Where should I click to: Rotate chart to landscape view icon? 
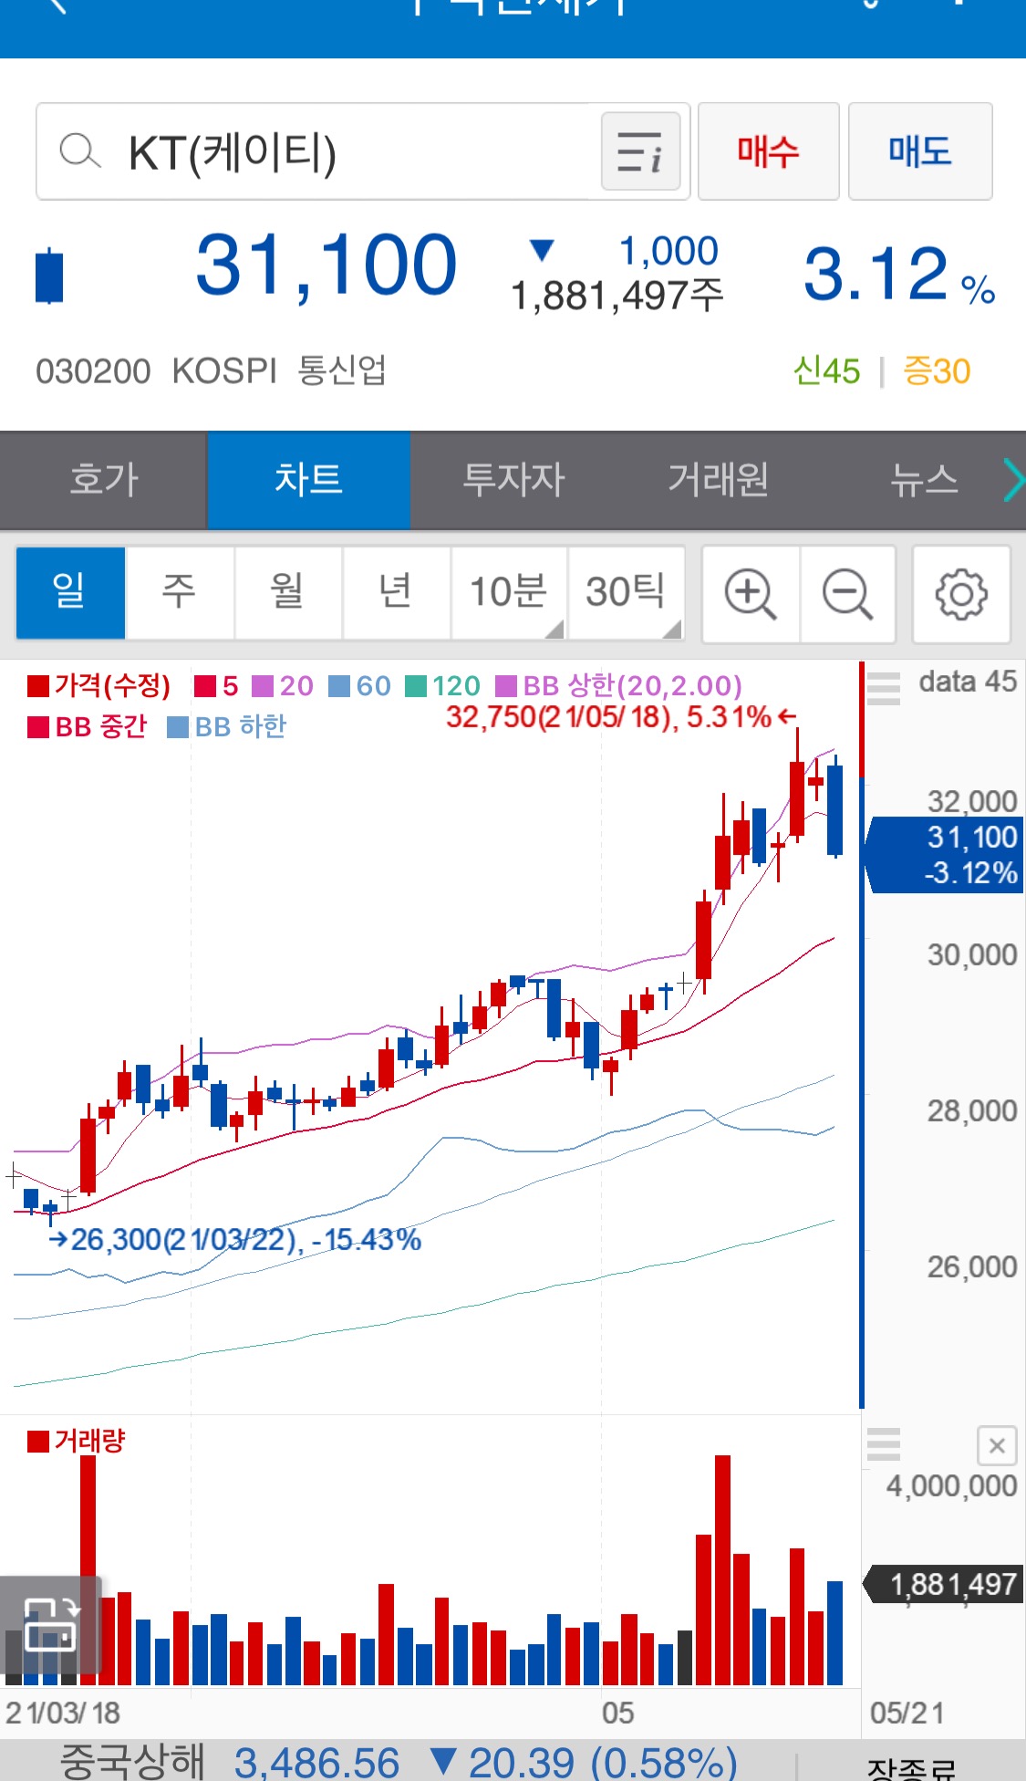tap(50, 1625)
